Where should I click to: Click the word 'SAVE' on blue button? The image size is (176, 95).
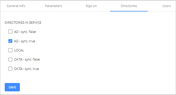coord(12,87)
